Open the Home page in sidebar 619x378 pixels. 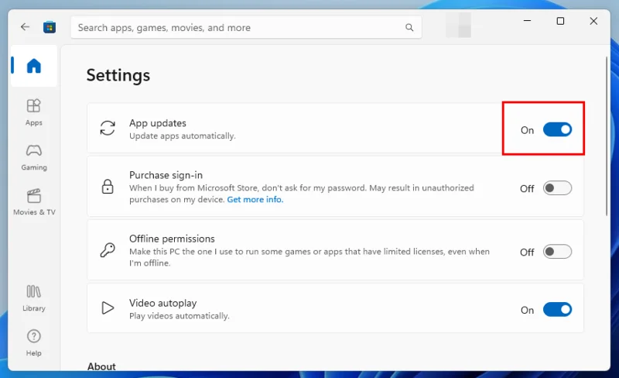tap(34, 66)
